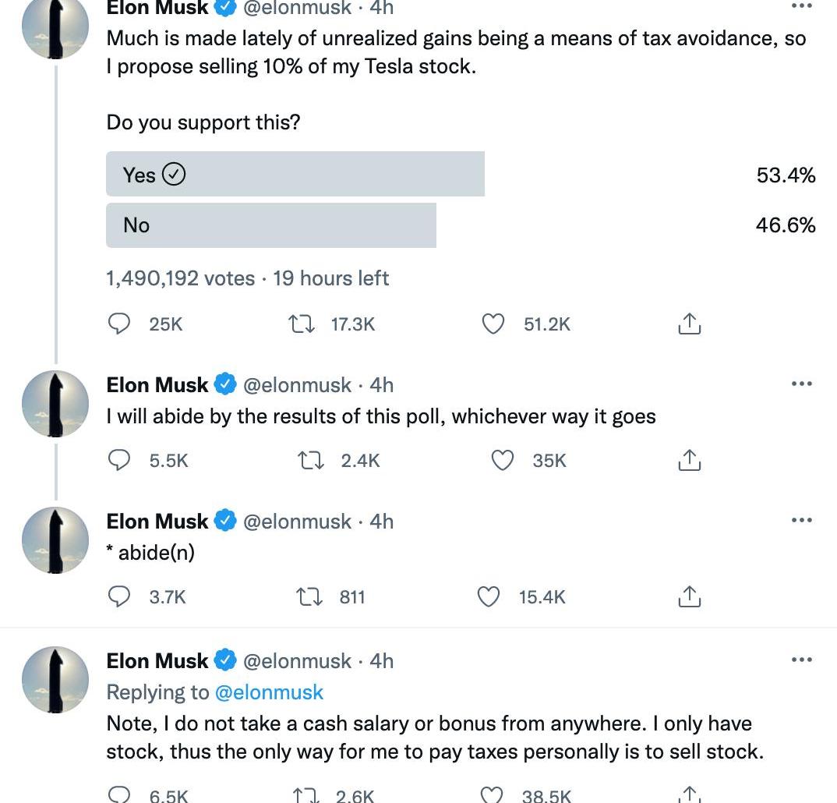Select the No poll option
This screenshot has width=837, height=803.
pos(271,225)
